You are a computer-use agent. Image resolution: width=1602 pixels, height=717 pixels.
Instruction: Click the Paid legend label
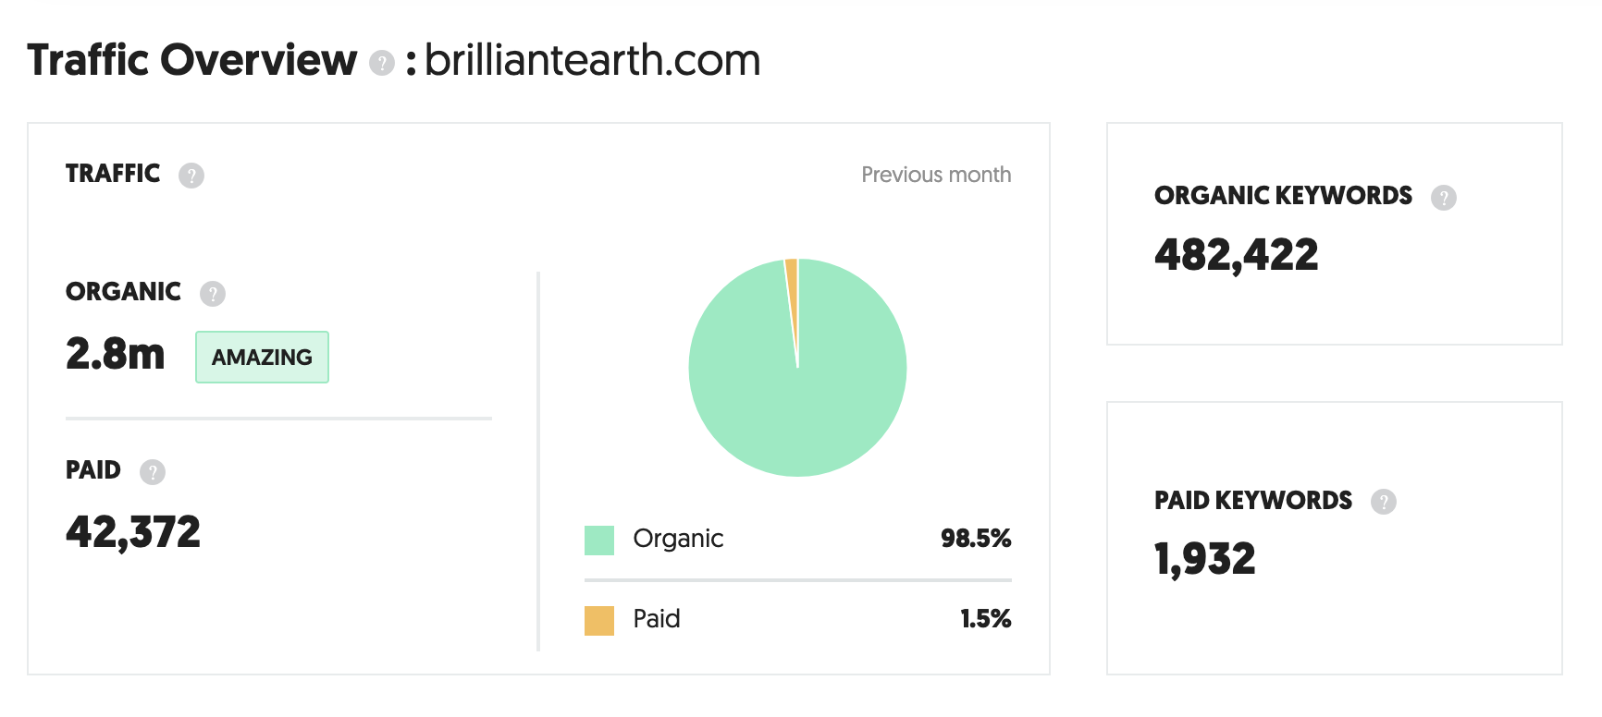pos(657,619)
